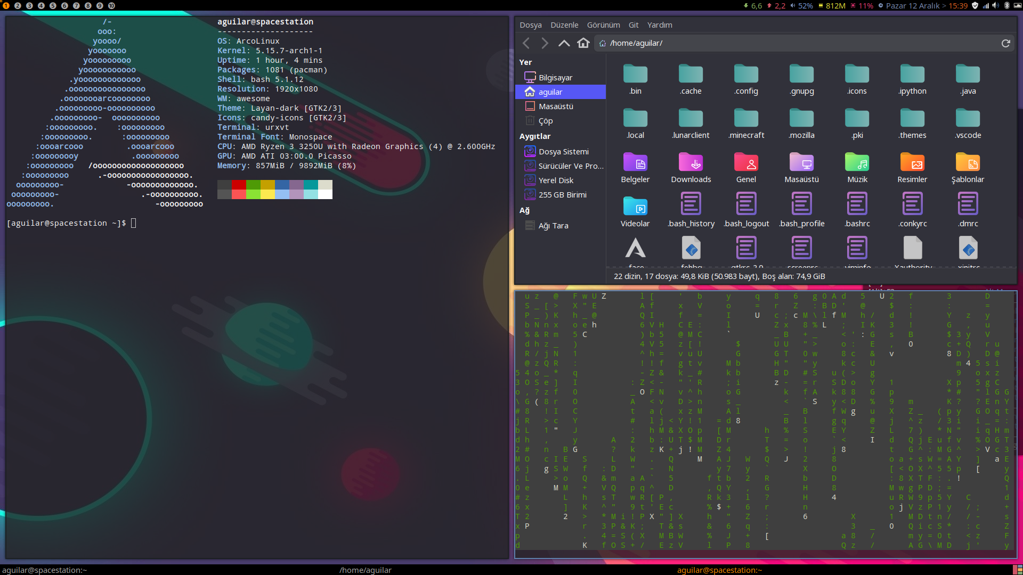Go up to the parent directory

(x=564, y=43)
